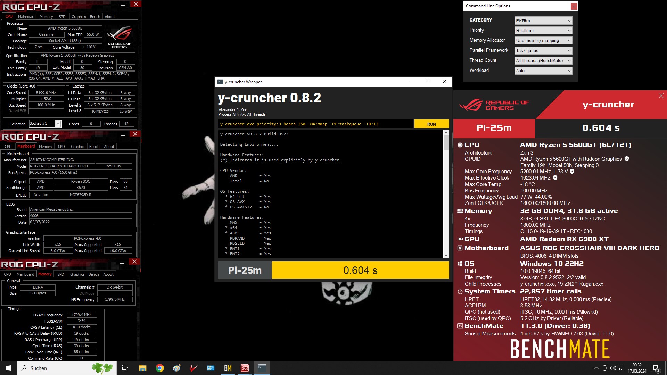Open the network status tray icon
This screenshot has height=375, width=667.
(x=621, y=368)
